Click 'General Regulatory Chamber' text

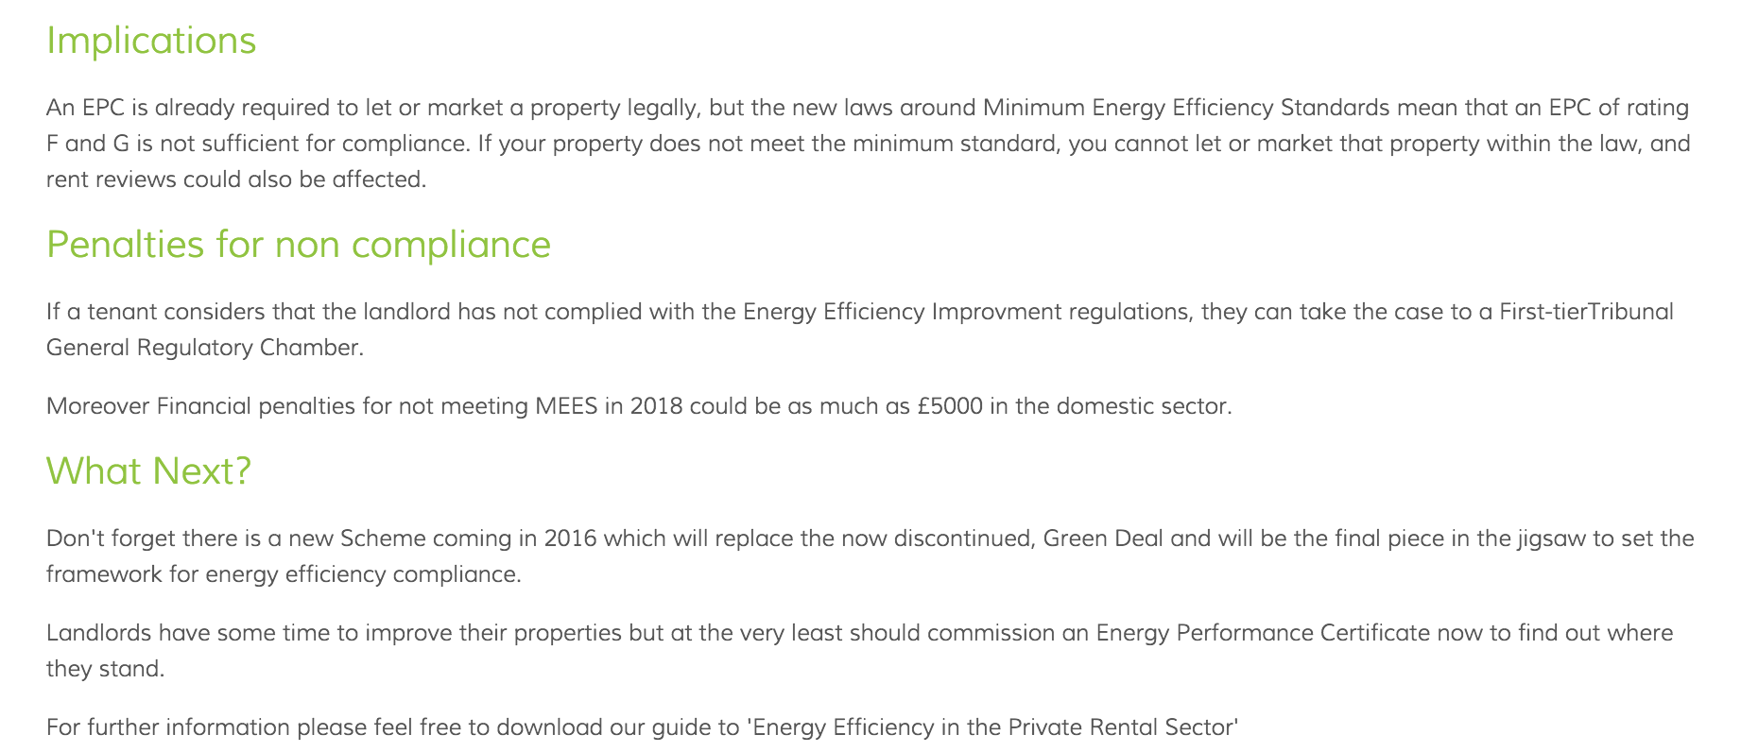203,348
